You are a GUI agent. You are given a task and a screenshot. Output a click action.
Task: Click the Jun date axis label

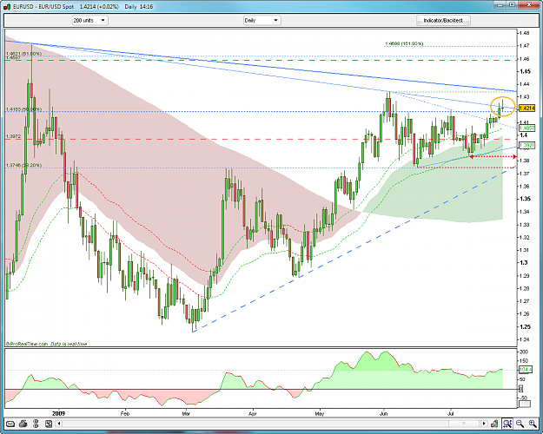click(383, 413)
